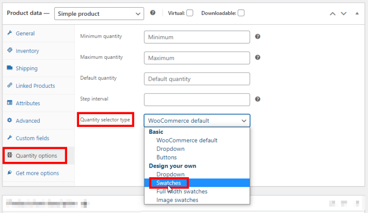The image size is (368, 213).
Task: Enable the Virtual checkbox
Action: (190, 13)
